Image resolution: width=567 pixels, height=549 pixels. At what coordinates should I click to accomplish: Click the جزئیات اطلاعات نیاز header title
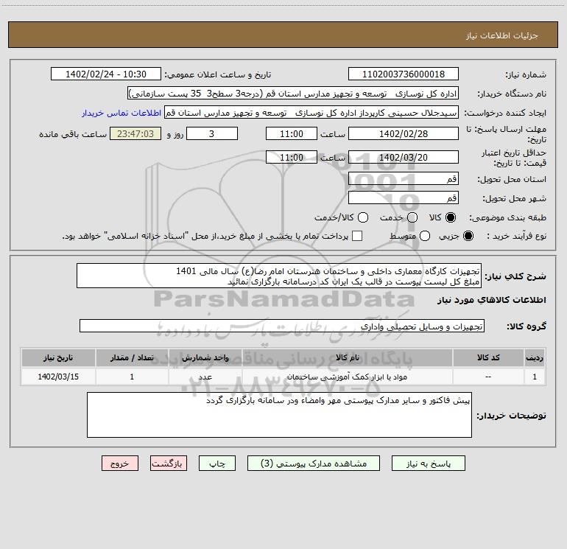[x=502, y=35]
